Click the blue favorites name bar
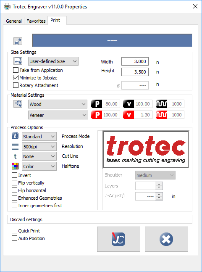 pyautogui.click(x=112, y=40)
